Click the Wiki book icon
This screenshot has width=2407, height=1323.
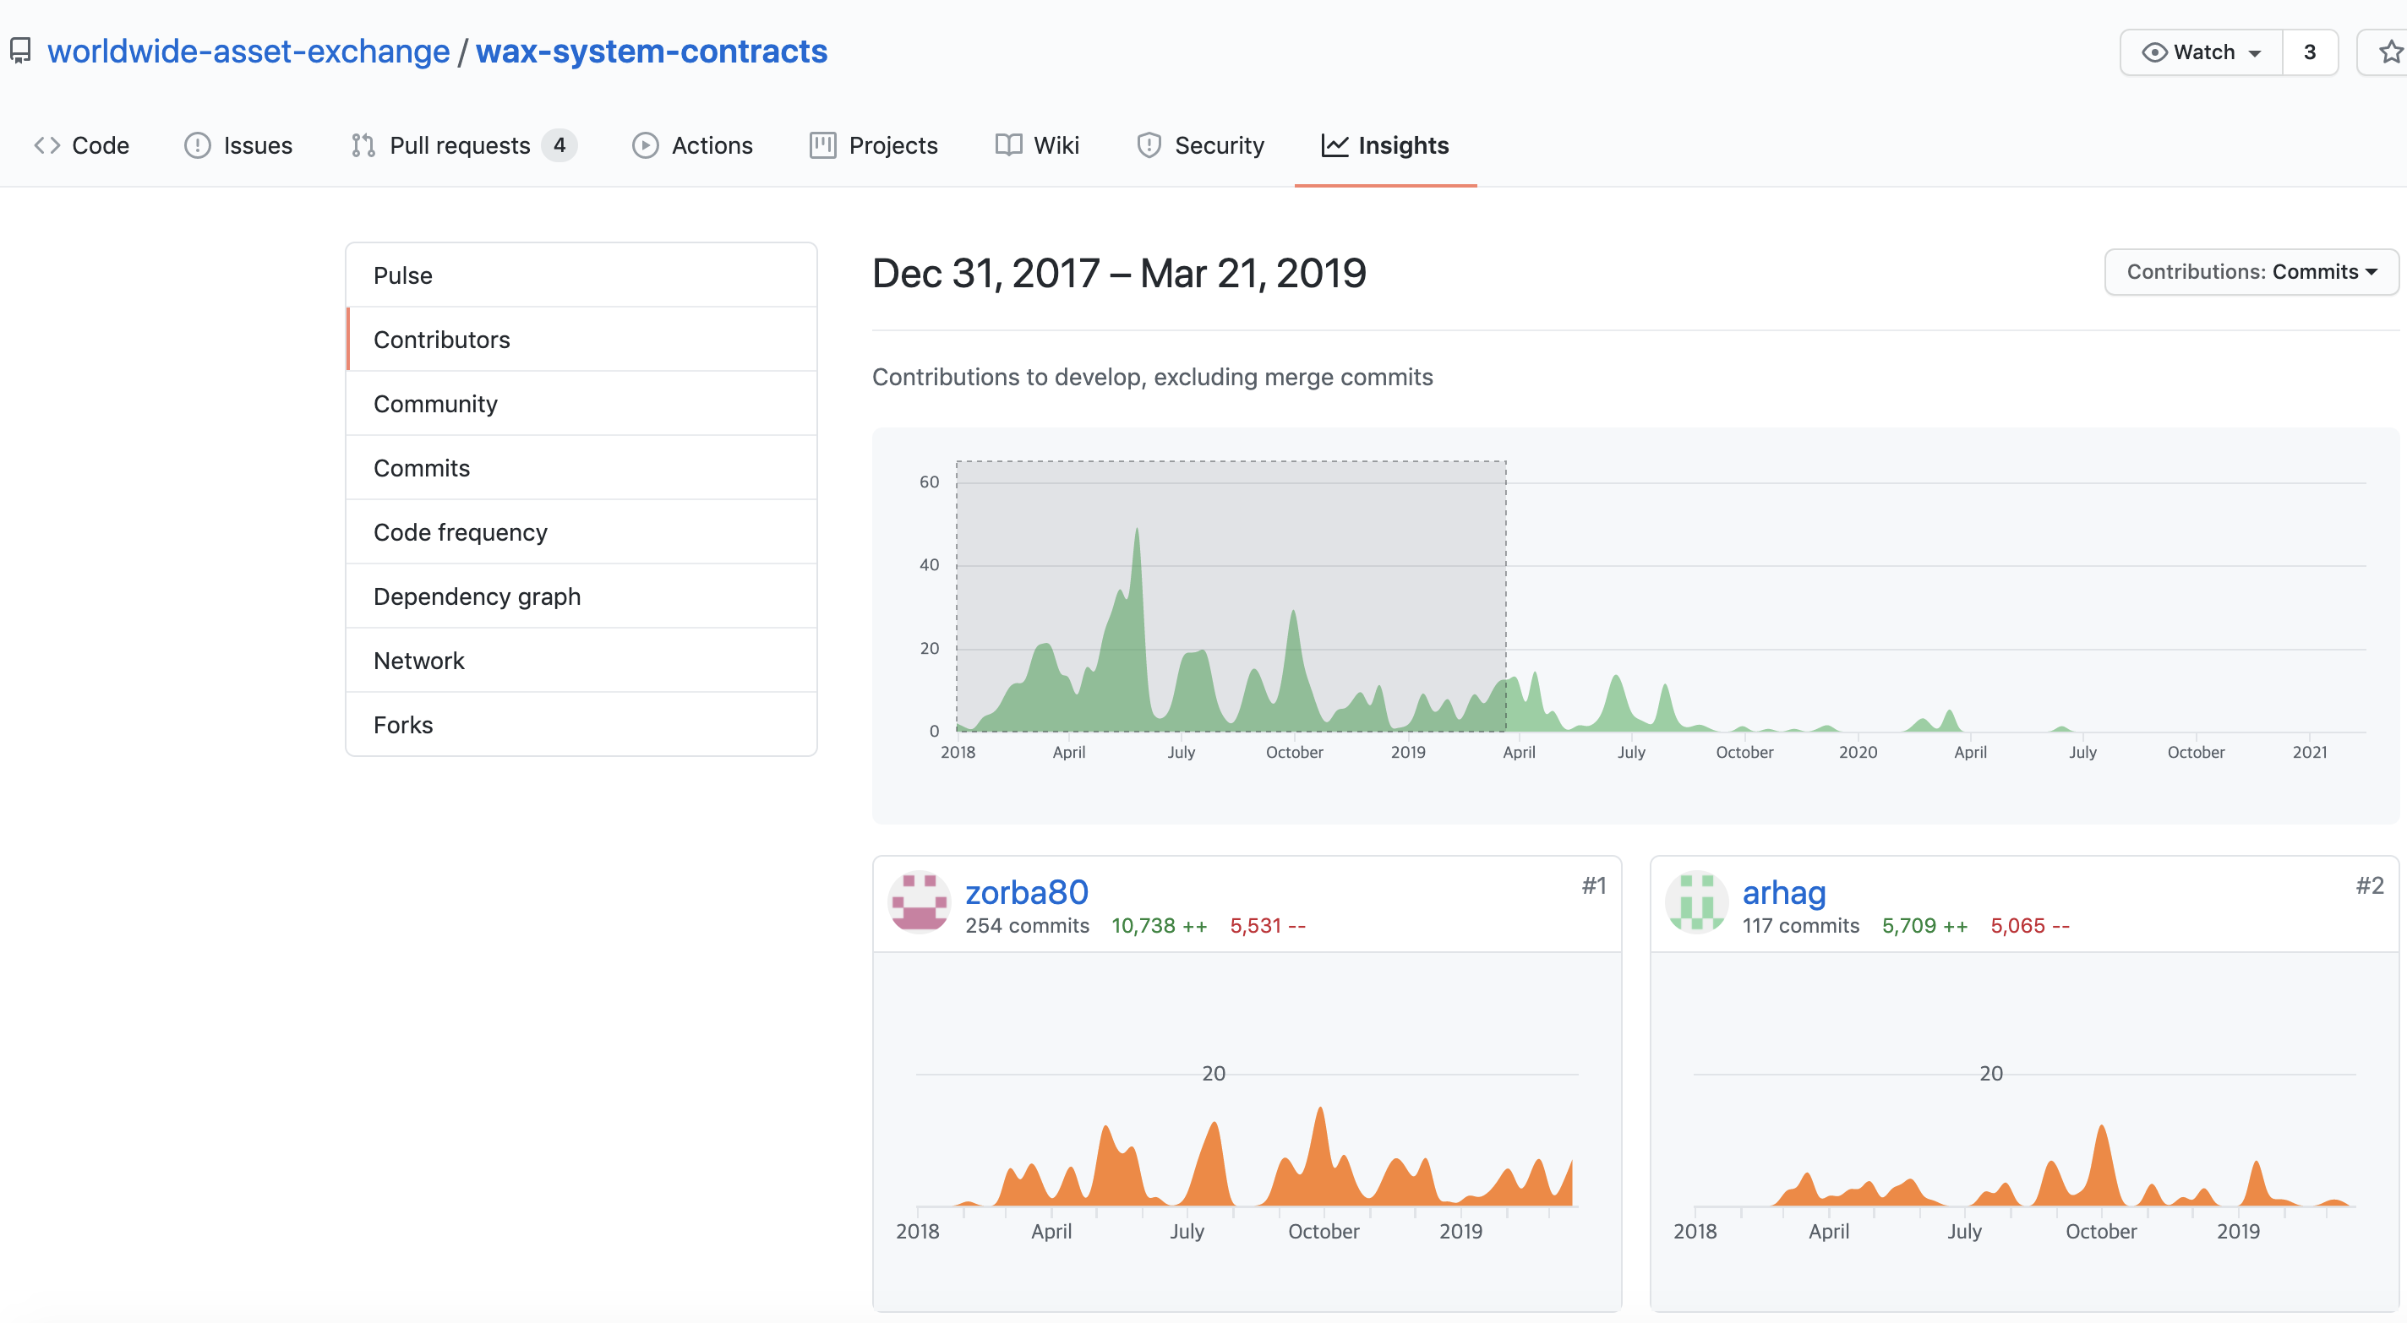(1008, 146)
